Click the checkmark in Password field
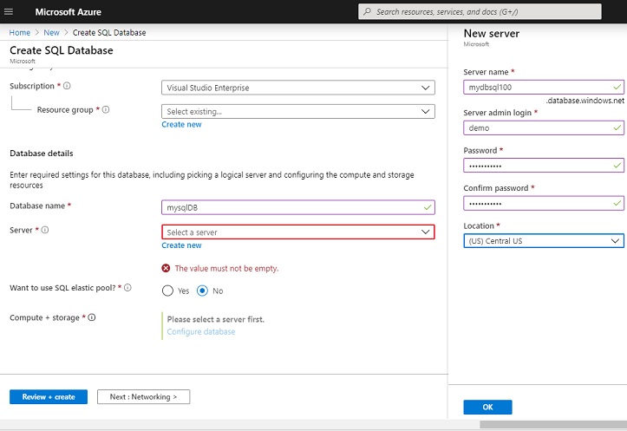627x431 pixels. pyautogui.click(x=617, y=165)
